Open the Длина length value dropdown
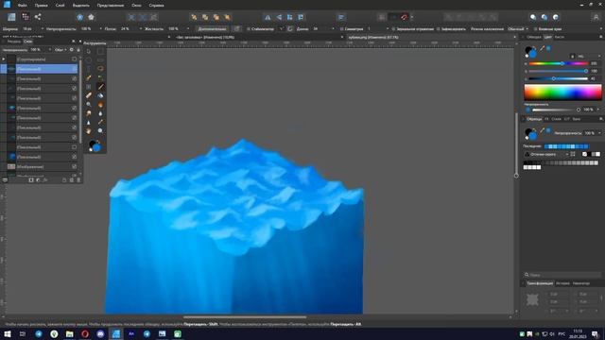This screenshot has width=605, height=340. (333, 29)
